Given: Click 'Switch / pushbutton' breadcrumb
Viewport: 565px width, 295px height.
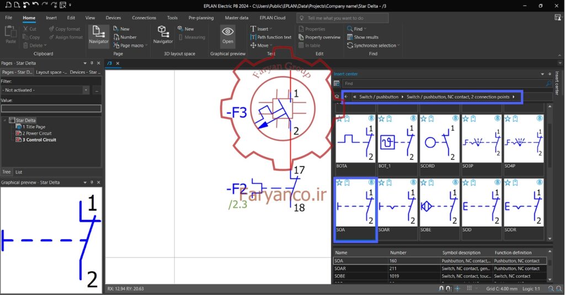Looking at the screenshot, I should tap(379, 97).
